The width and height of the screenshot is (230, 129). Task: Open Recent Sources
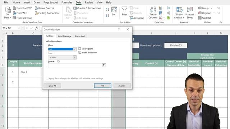coord(45,8)
